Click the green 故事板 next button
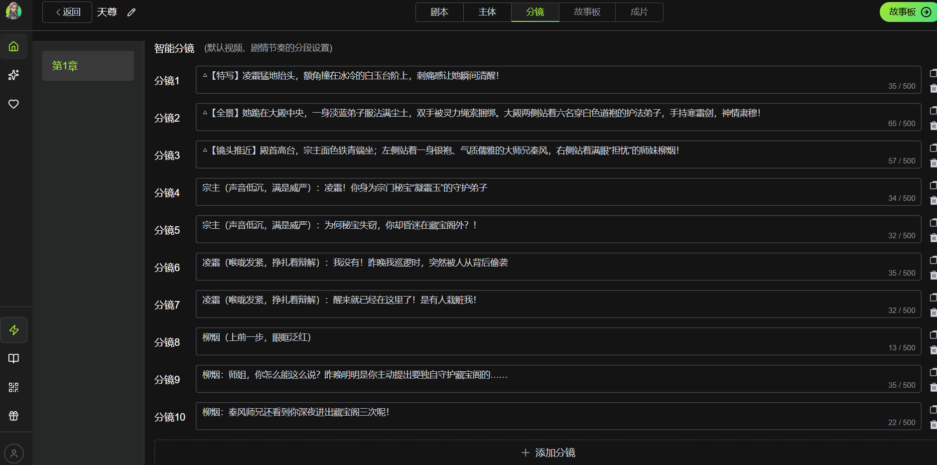This screenshot has height=465, width=937. click(908, 12)
